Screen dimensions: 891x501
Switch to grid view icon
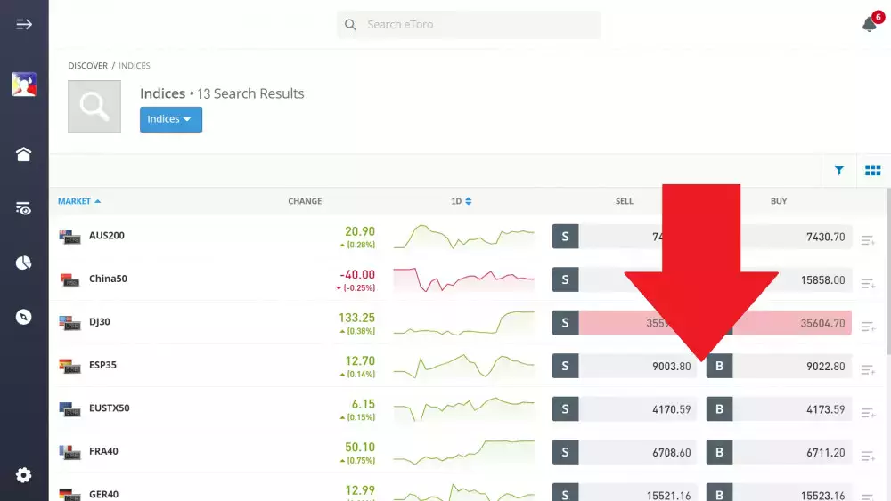pyautogui.click(x=873, y=170)
